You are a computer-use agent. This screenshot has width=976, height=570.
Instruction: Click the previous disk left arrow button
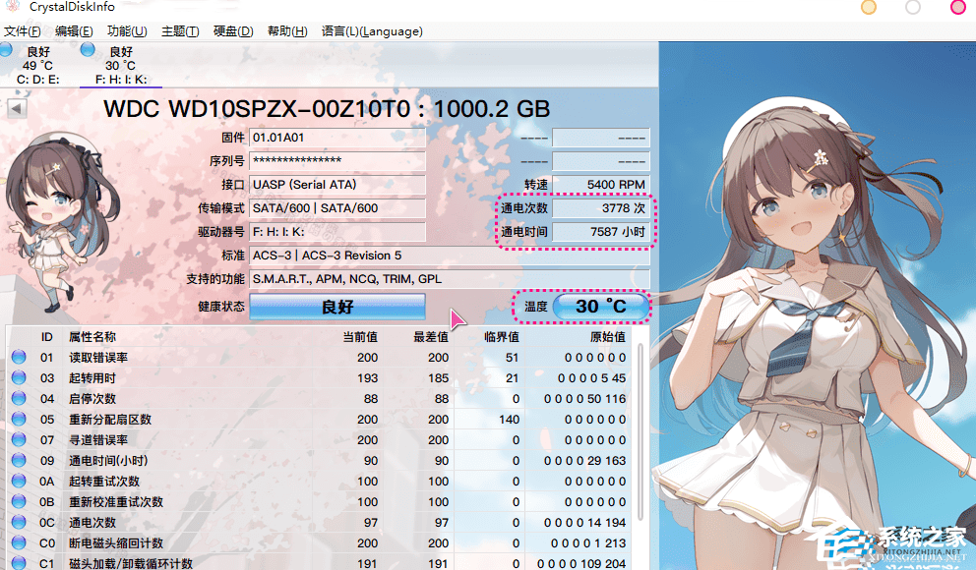(17, 108)
